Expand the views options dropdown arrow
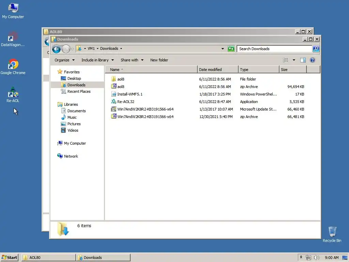 click(x=294, y=60)
